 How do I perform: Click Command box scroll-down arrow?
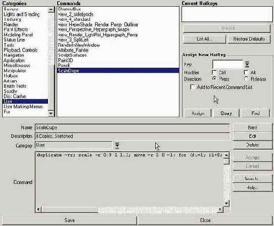coord(226,203)
